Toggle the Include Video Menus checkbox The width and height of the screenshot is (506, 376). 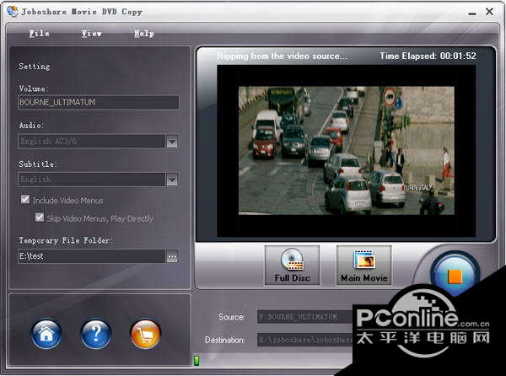pyautogui.click(x=25, y=201)
